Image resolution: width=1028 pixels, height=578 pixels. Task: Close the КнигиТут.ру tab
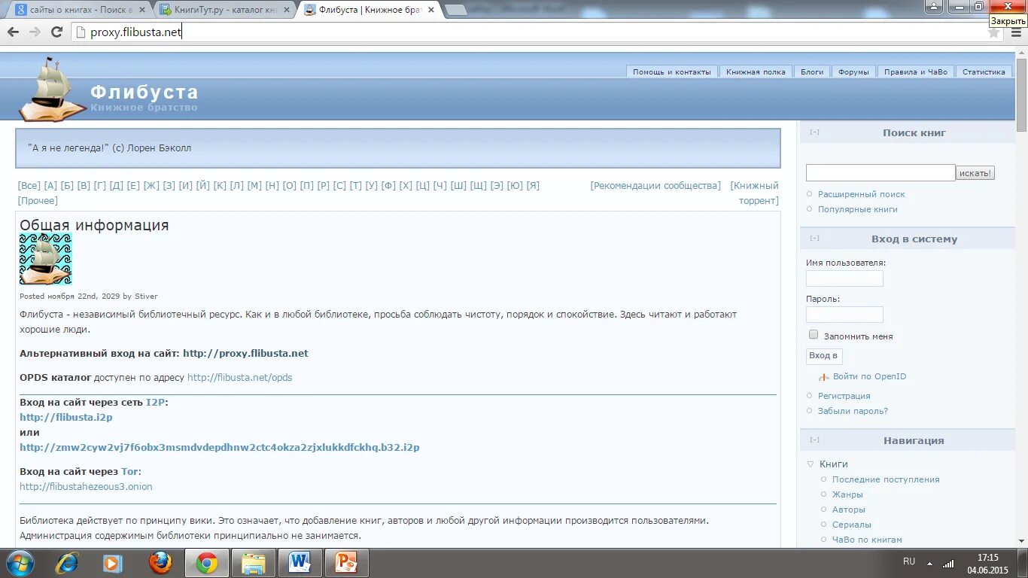point(286,10)
